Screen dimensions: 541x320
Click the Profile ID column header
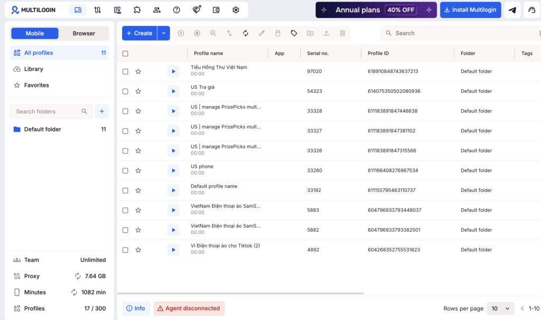(x=378, y=53)
